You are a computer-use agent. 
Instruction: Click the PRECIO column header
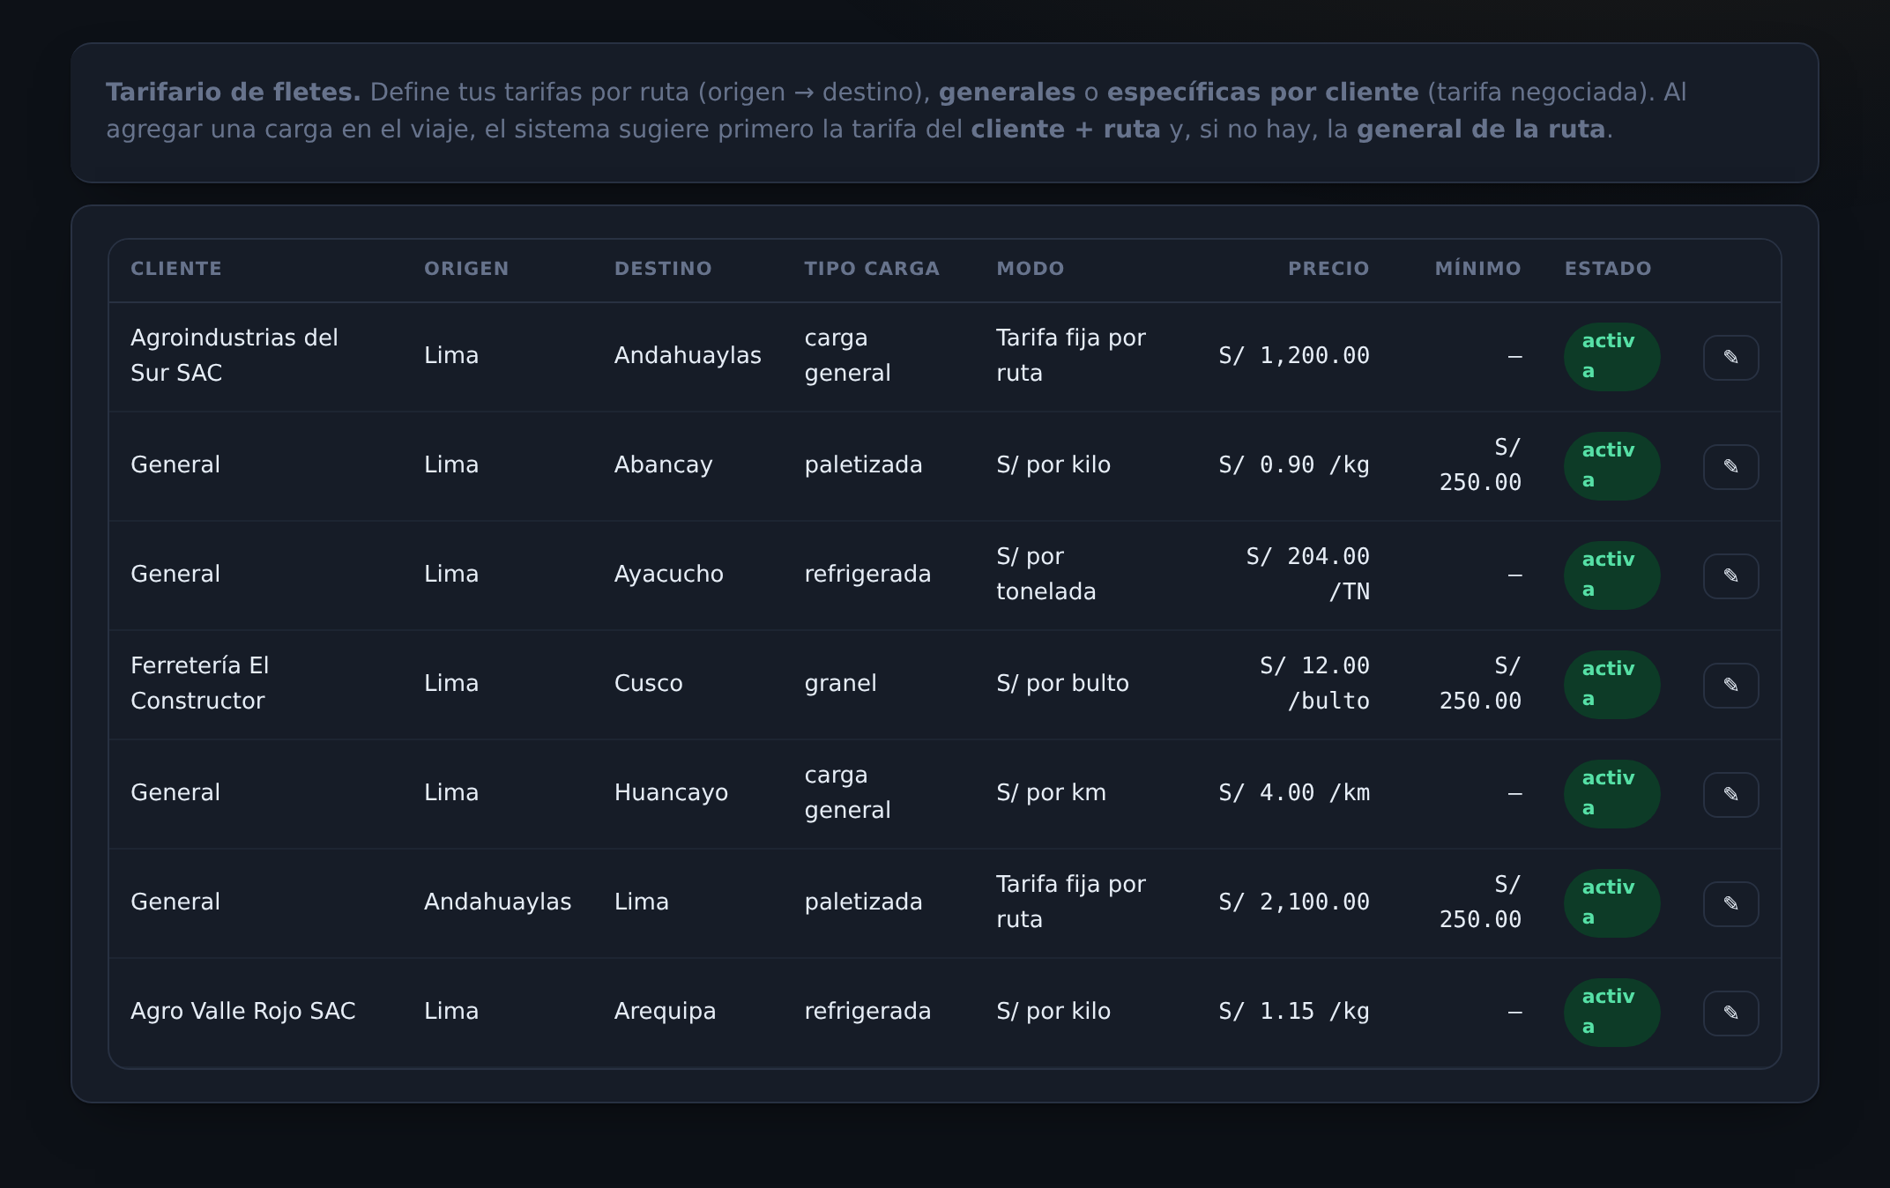click(x=1328, y=269)
